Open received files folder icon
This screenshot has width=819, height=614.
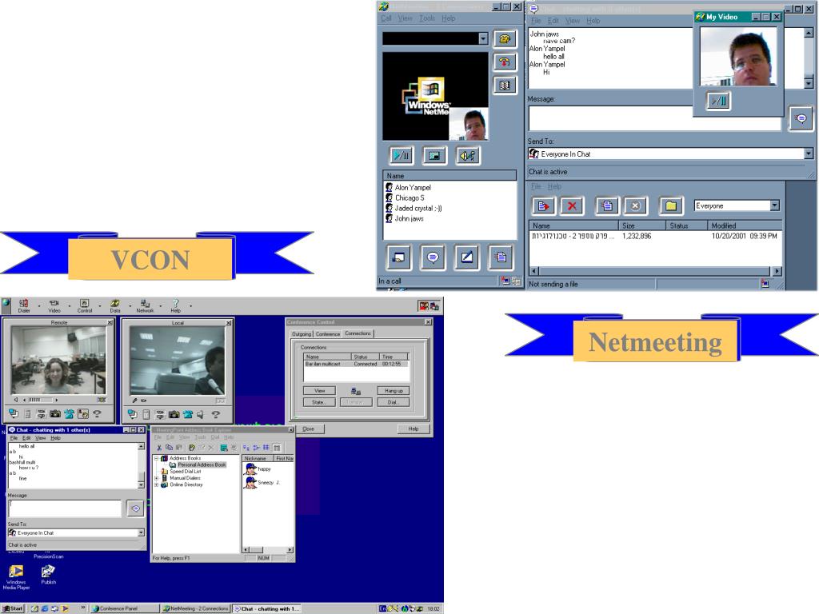tap(671, 205)
